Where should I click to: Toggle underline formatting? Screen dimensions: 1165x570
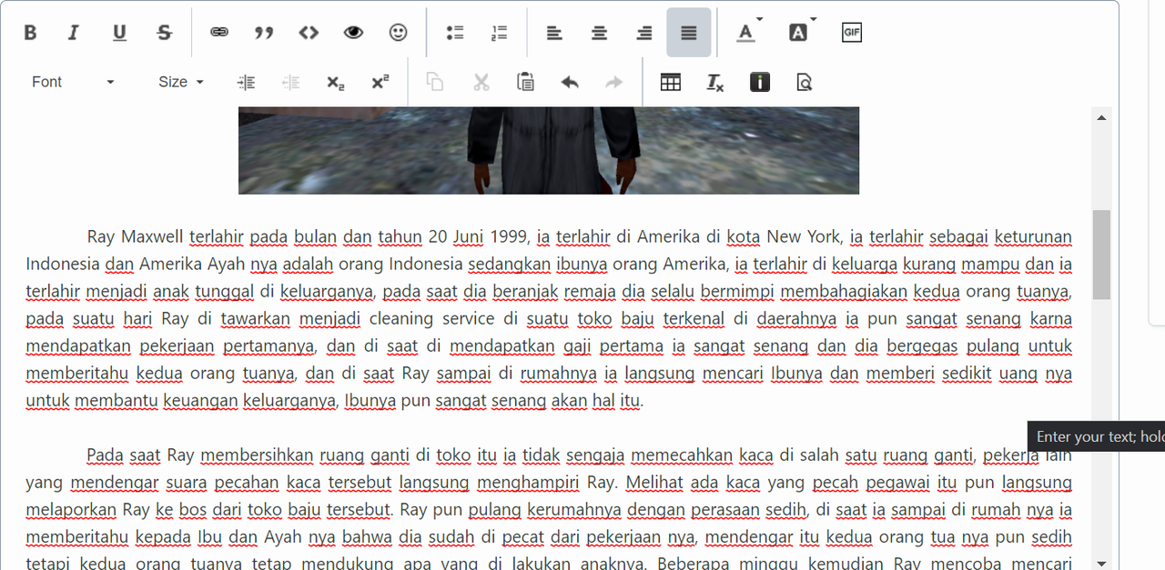click(119, 33)
